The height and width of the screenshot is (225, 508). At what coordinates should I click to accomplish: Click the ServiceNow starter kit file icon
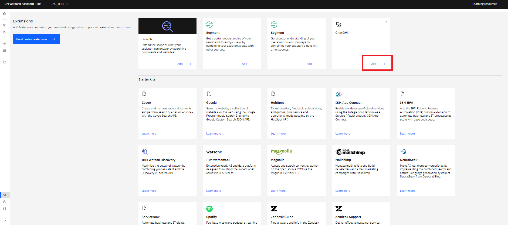144,208
